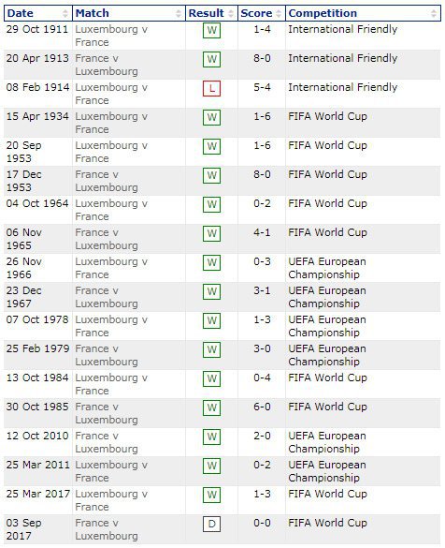Open the 03 Sep 2017 France v Luxembourg match
The width and height of the screenshot is (445, 548).
click(x=107, y=529)
